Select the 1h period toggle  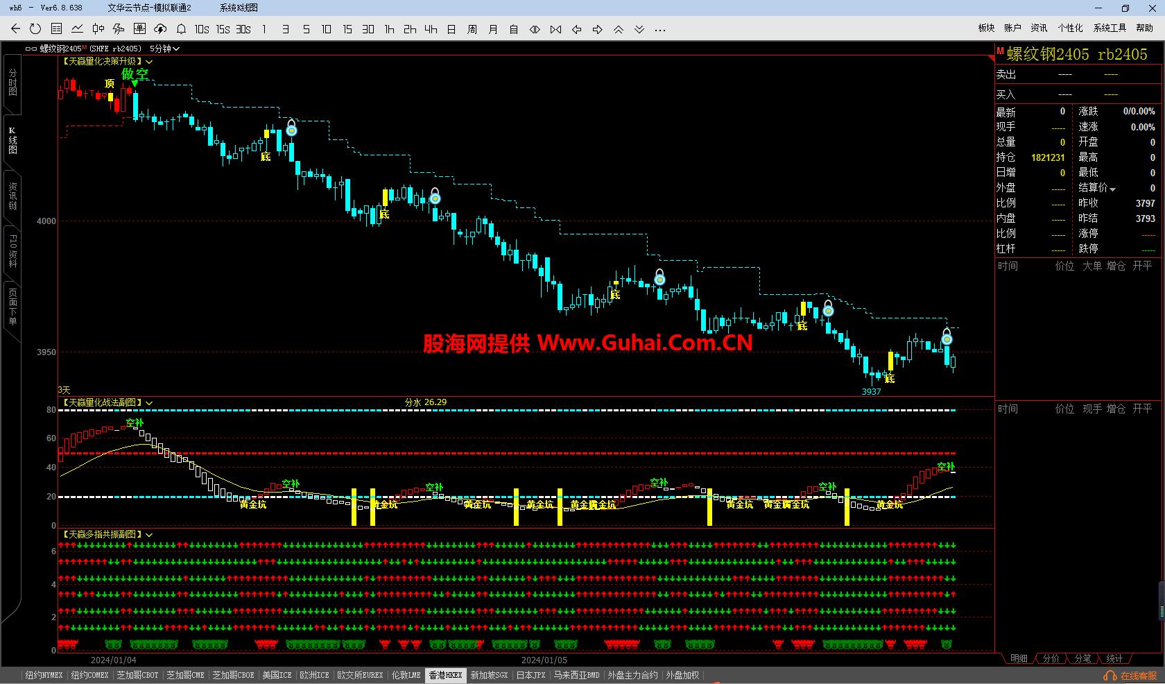click(389, 28)
